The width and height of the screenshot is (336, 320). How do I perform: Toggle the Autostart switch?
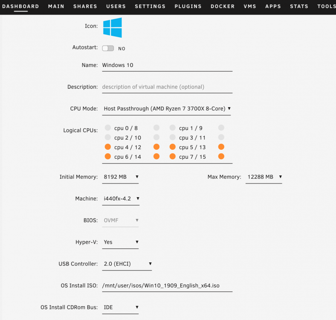point(108,48)
